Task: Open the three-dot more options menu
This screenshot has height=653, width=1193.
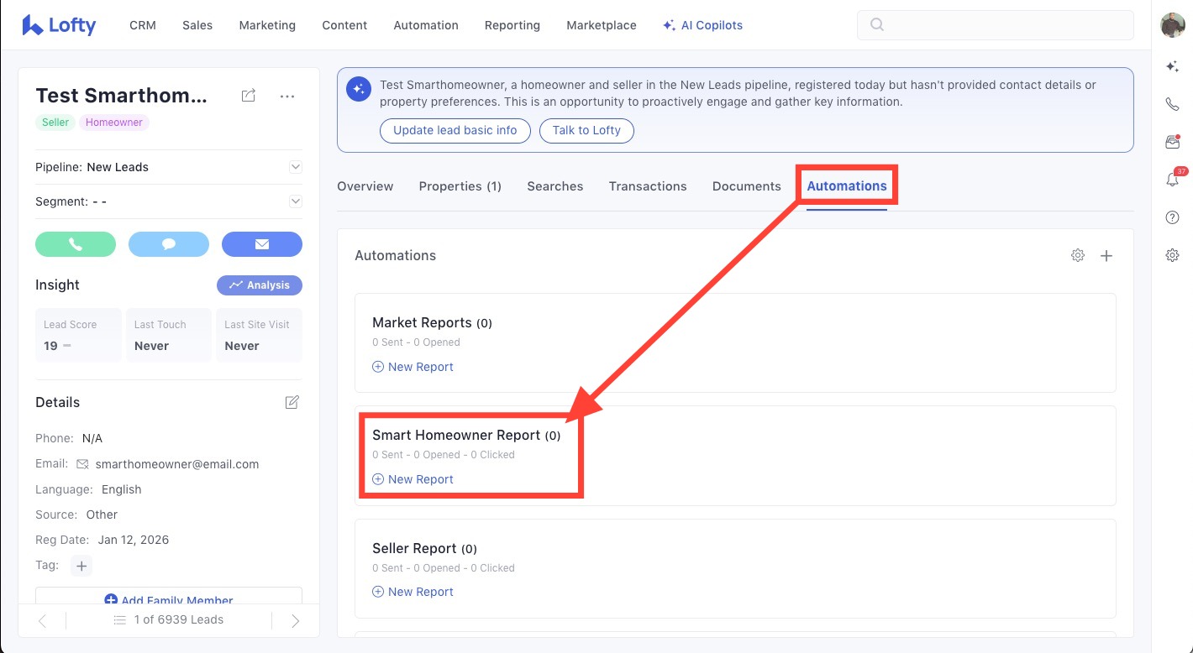Action: (287, 97)
